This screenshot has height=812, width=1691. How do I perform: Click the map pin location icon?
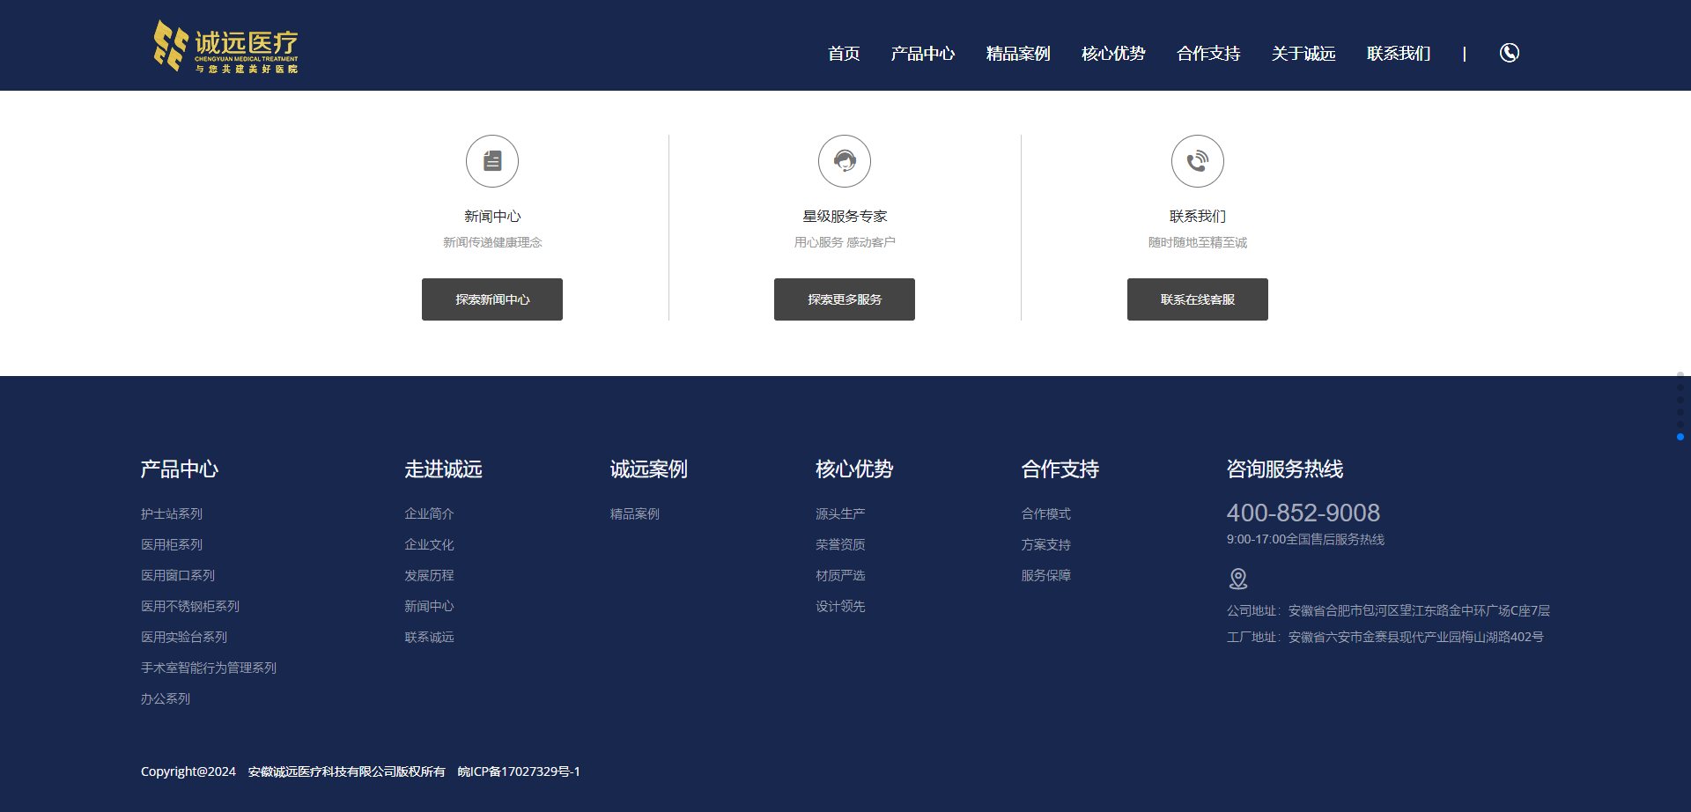1237,579
